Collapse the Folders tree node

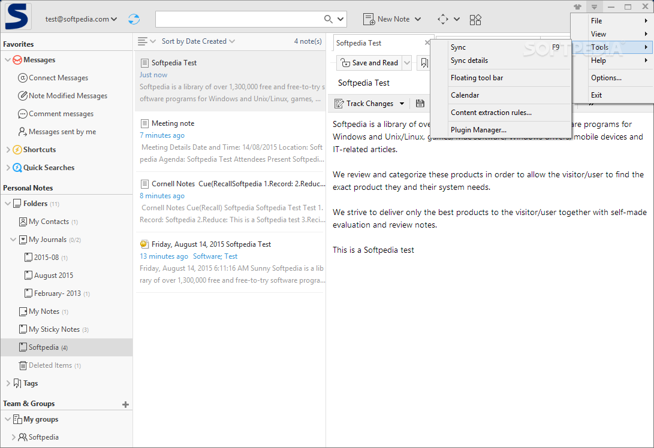(x=8, y=204)
